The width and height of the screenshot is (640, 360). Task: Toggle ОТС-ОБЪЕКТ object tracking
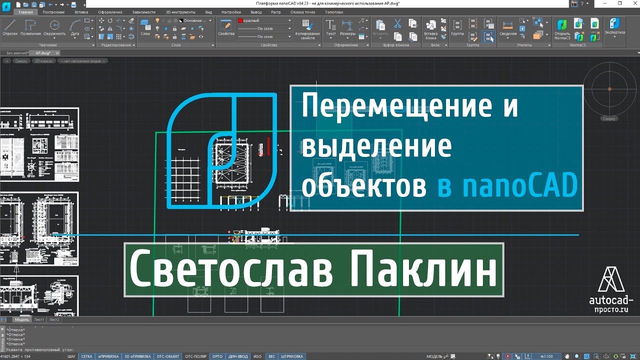click(x=168, y=356)
